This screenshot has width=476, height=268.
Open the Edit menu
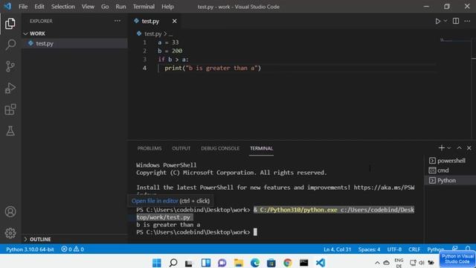(39, 7)
